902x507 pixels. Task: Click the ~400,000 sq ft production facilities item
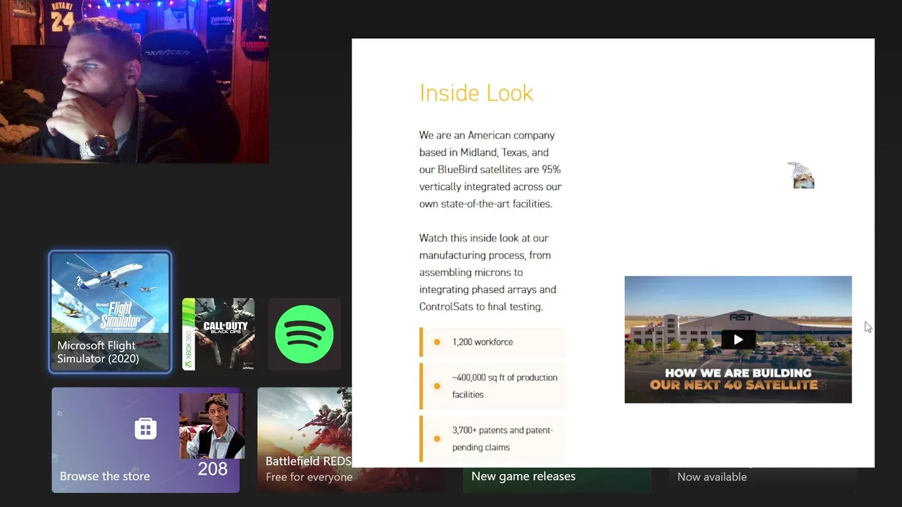[493, 386]
